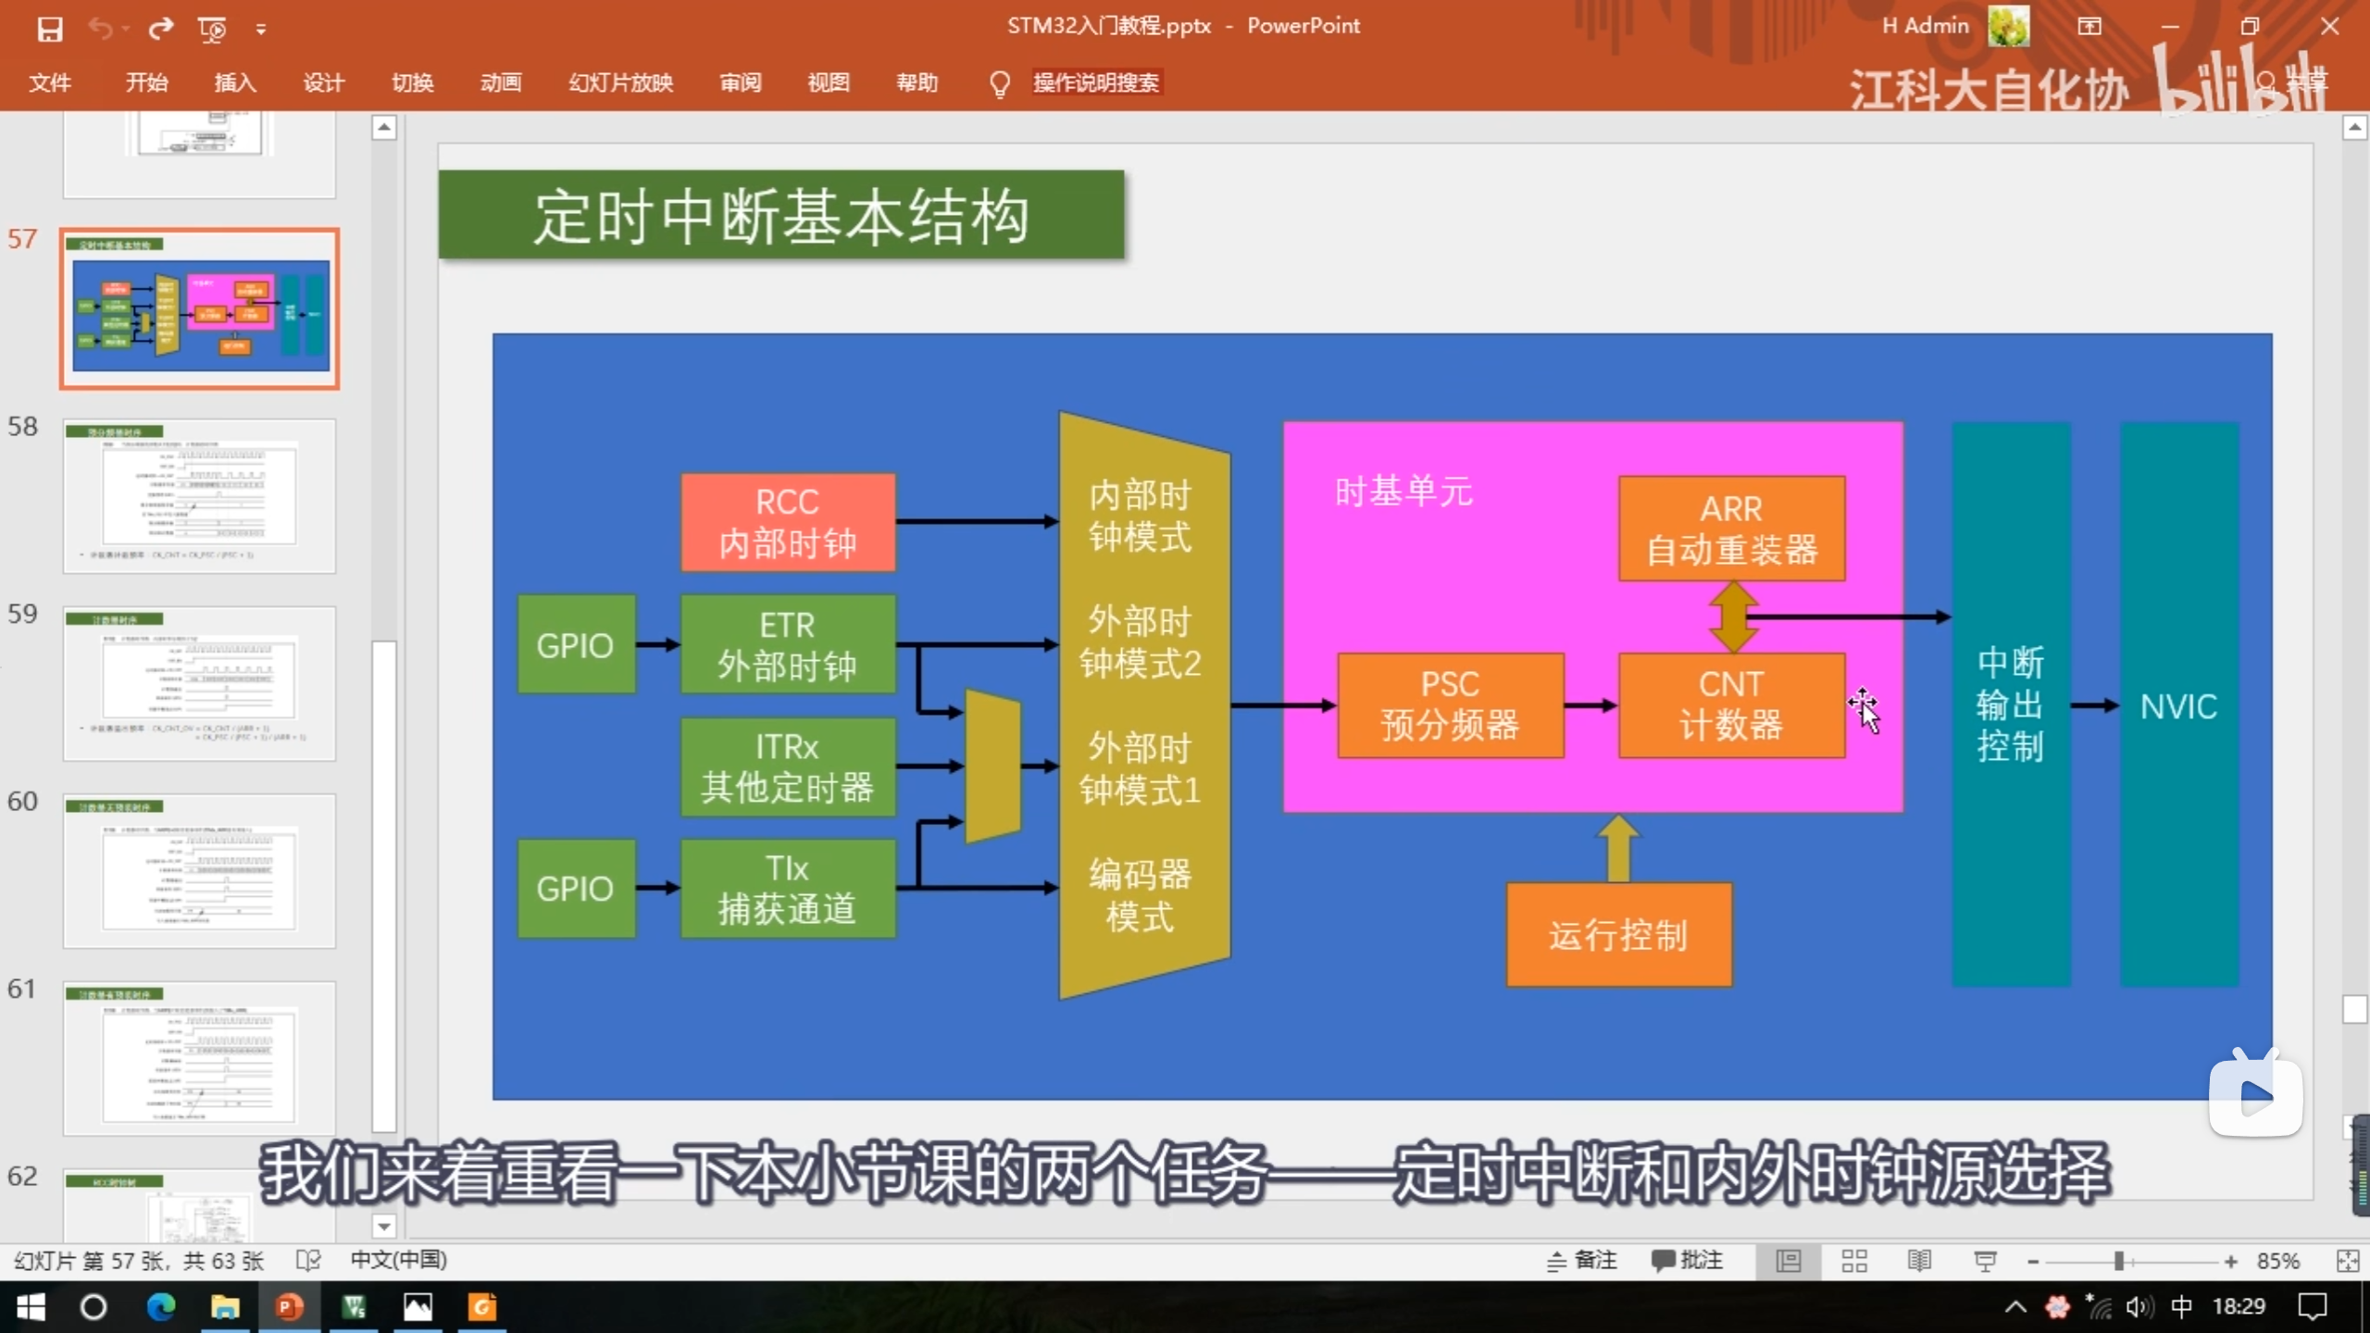Click the Slide Show view icon
2370x1333 pixels.
(1985, 1261)
